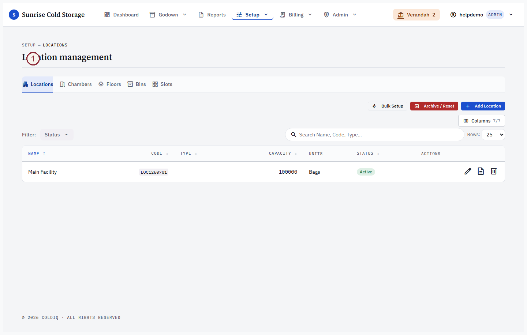The image size is (527, 335).
Task: Sort by the CAPACITY column header
Action: coord(283,154)
